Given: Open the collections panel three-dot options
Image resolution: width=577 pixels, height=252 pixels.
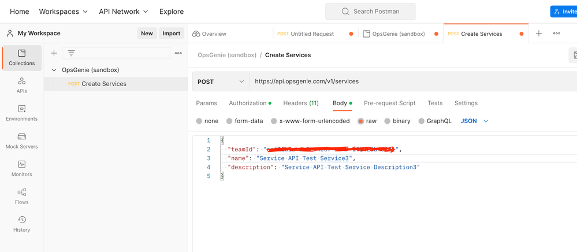Looking at the screenshot, I should [178, 53].
